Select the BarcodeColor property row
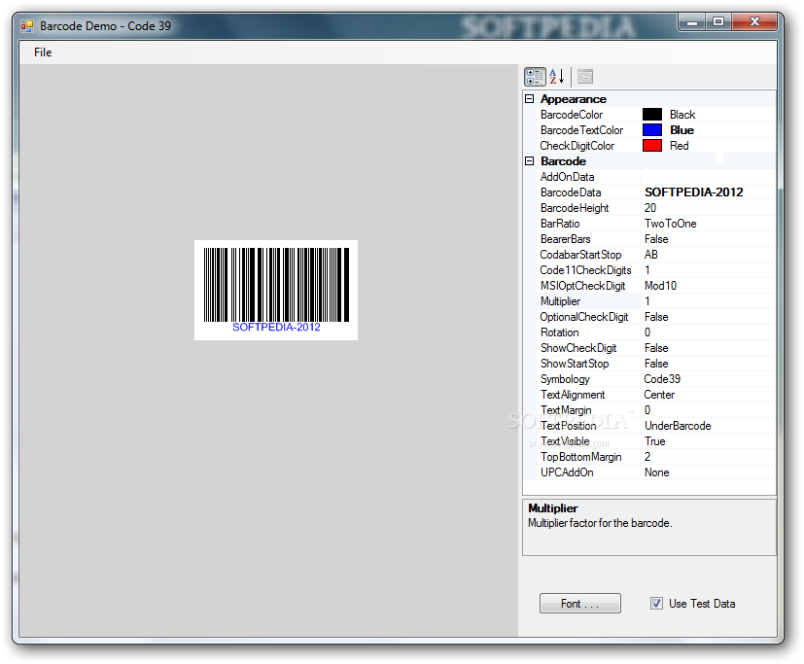The image size is (804, 664). 656,115
